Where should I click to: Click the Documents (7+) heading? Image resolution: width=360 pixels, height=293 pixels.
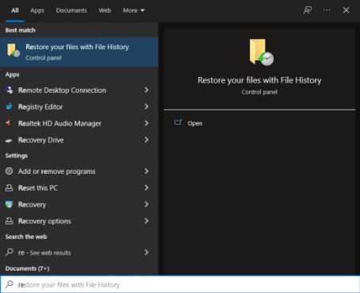pos(27,268)
